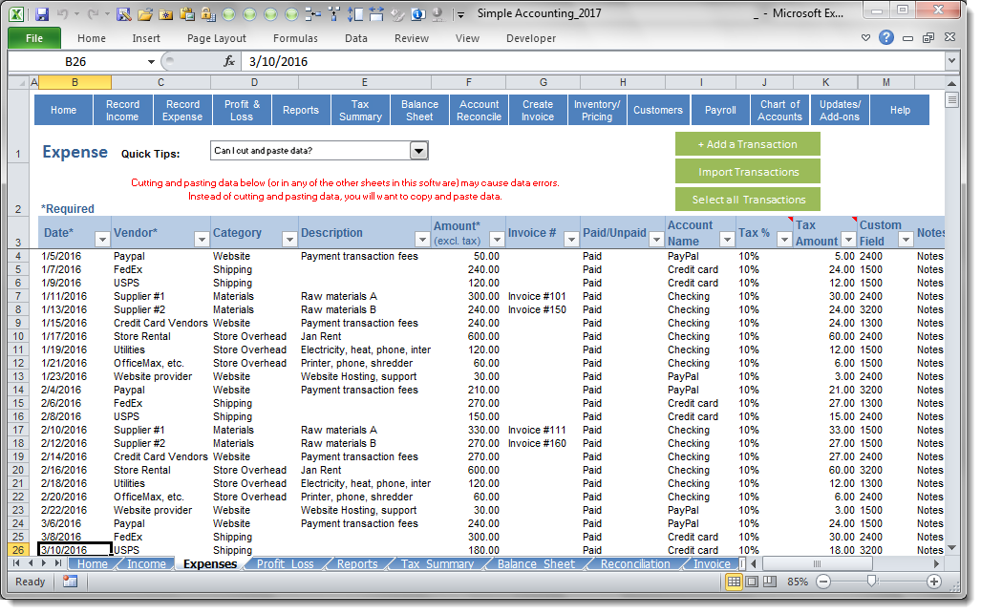Open the Account Name filter dropdown
981x614 pixels.
[x=727, y=240]
